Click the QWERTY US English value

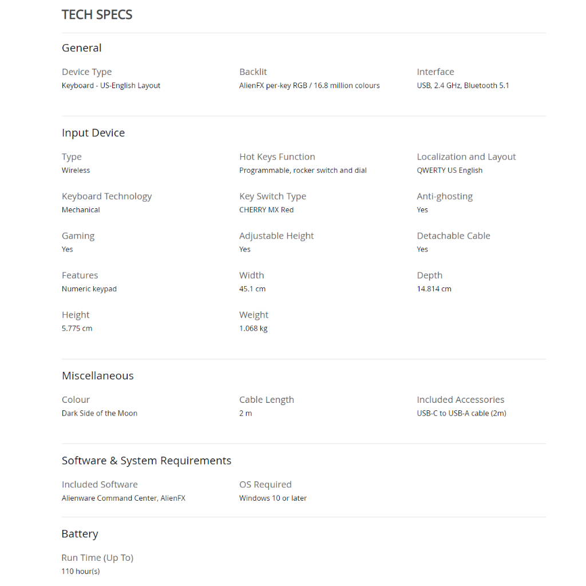(449, 171)
